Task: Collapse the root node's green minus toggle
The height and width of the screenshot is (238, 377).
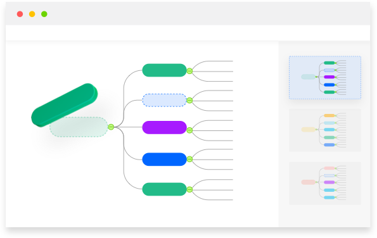Action: coord(111,127)
